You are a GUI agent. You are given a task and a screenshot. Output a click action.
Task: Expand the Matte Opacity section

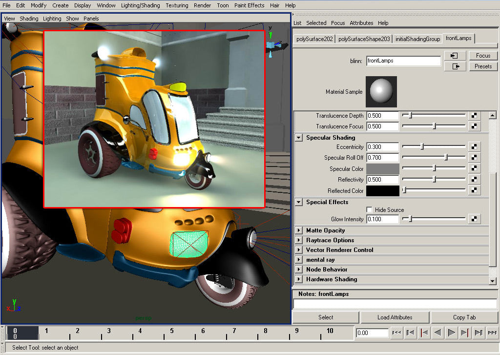tap(299, 230)
